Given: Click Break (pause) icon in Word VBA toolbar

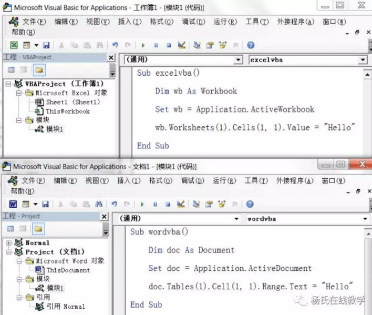Looking at the screenshot, I should click(x=155, y=204).
